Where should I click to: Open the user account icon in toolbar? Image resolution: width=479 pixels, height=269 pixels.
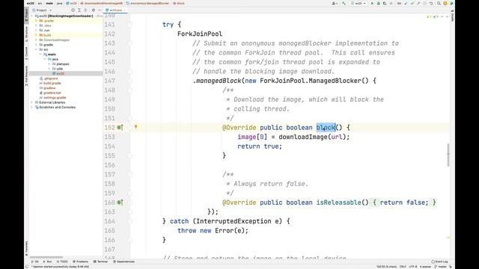point(335,3)
